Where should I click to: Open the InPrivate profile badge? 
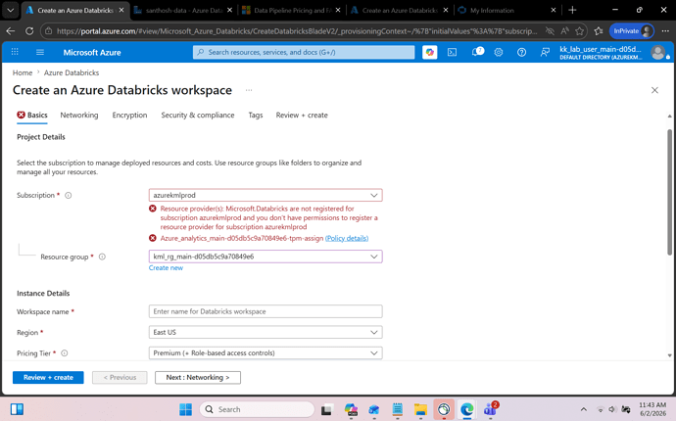point(632,31)
